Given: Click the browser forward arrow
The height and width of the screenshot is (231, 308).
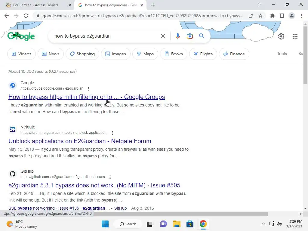Looking at the screenshot, I should pyautogui.click(x=16, y=16).
